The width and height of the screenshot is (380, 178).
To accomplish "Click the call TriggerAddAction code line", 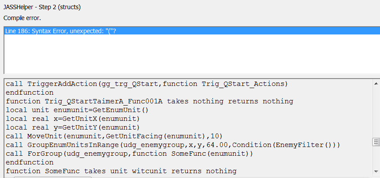I will [147, 83].
